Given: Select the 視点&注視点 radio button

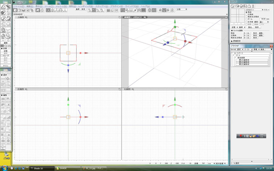Looking at the screenshot, I should point(247,17).
